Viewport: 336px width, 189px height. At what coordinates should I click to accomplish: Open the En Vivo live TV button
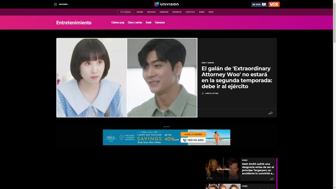coord(259,4)
